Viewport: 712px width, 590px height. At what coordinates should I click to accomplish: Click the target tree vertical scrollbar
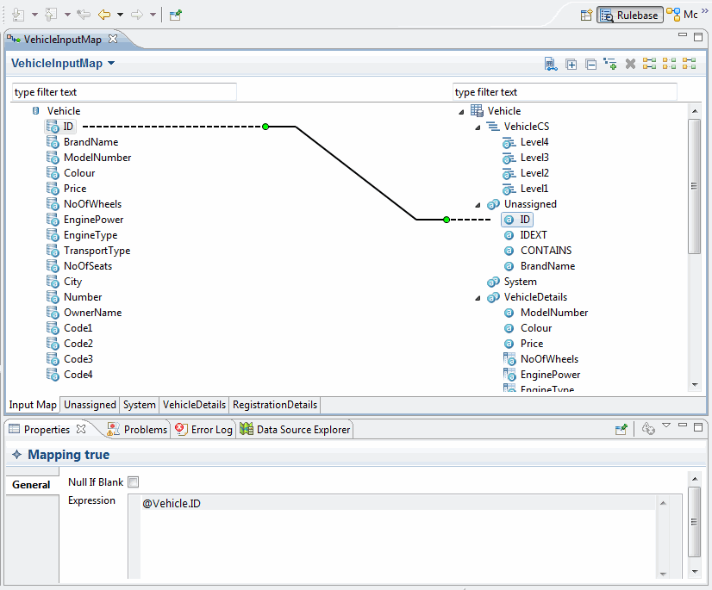coord(694,185)
